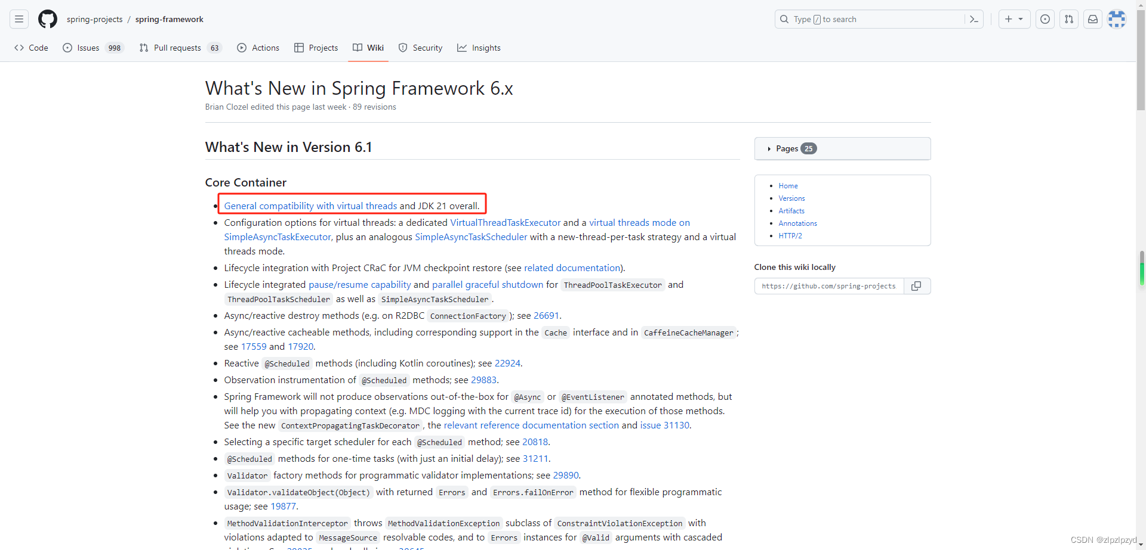The image size is (1146, 550).
Task: Click the plus create-new icon
Action: coord(1008,19)
